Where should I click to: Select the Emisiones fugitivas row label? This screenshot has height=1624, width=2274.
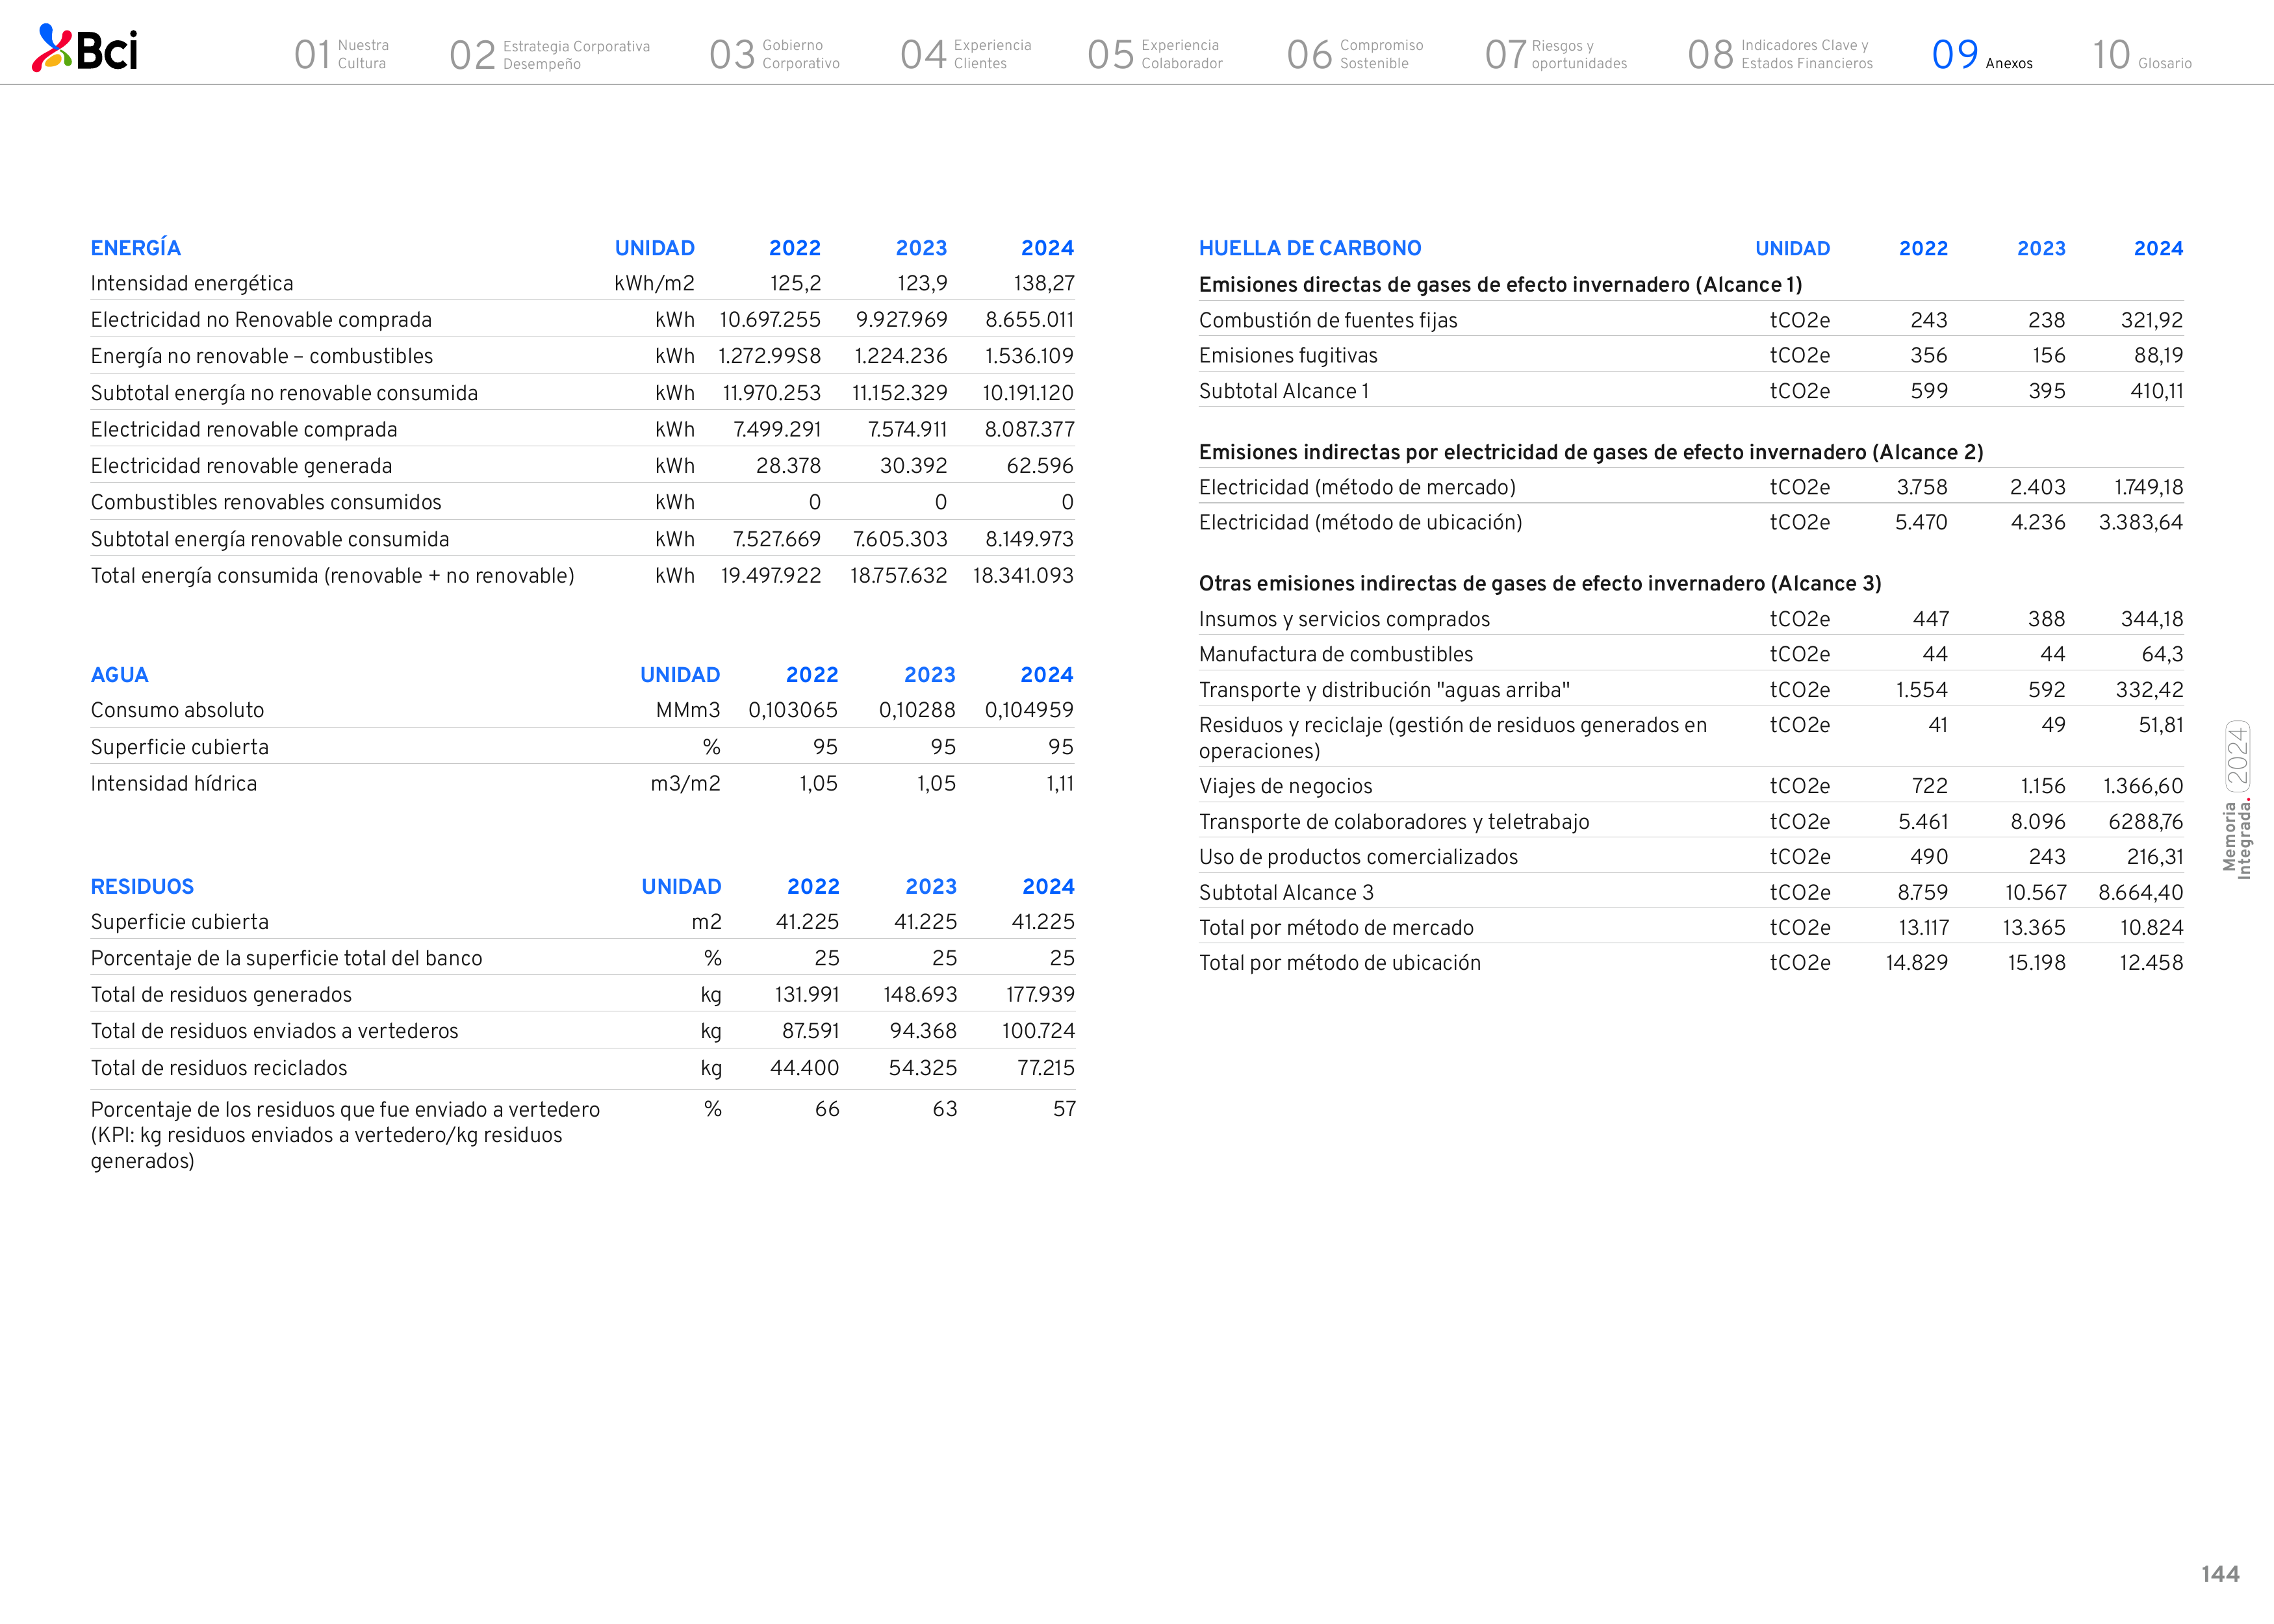(x=1288, y=356)
